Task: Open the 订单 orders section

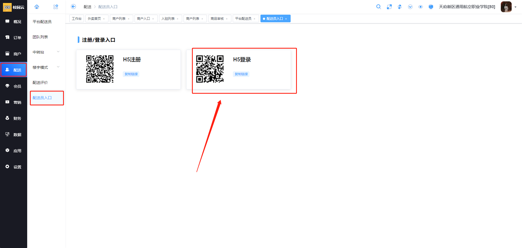Action: click(14, 37)
